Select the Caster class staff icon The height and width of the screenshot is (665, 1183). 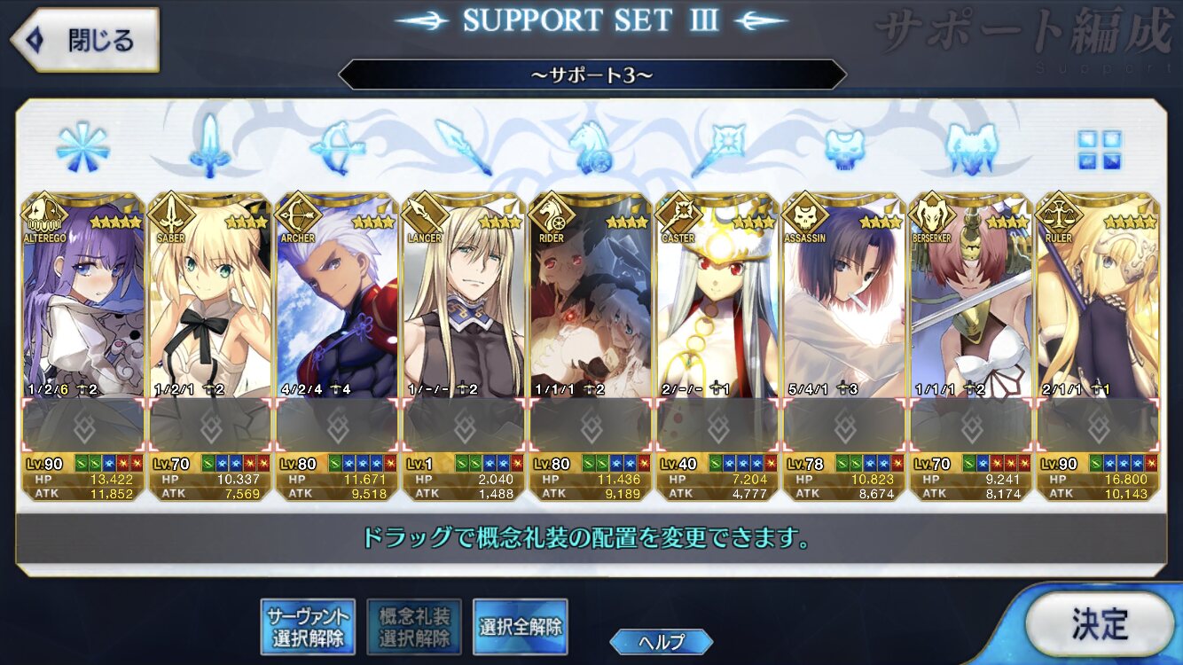718,147
